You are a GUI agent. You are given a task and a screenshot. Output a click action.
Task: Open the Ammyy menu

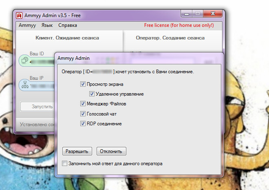[27, 25]
